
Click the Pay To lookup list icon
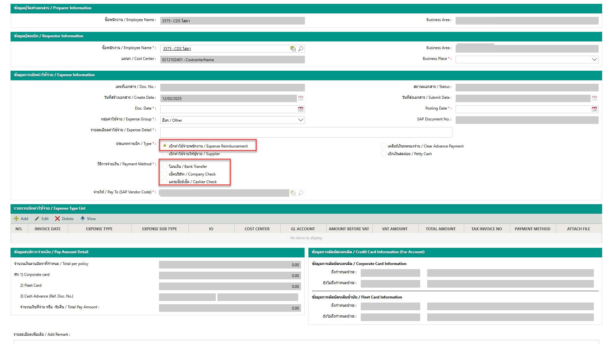point(293,193)
